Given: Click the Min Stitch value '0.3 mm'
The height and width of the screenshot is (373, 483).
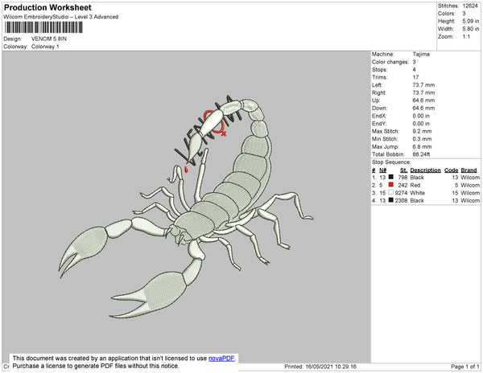Looking at the screenshot, I should click(423, 139).
